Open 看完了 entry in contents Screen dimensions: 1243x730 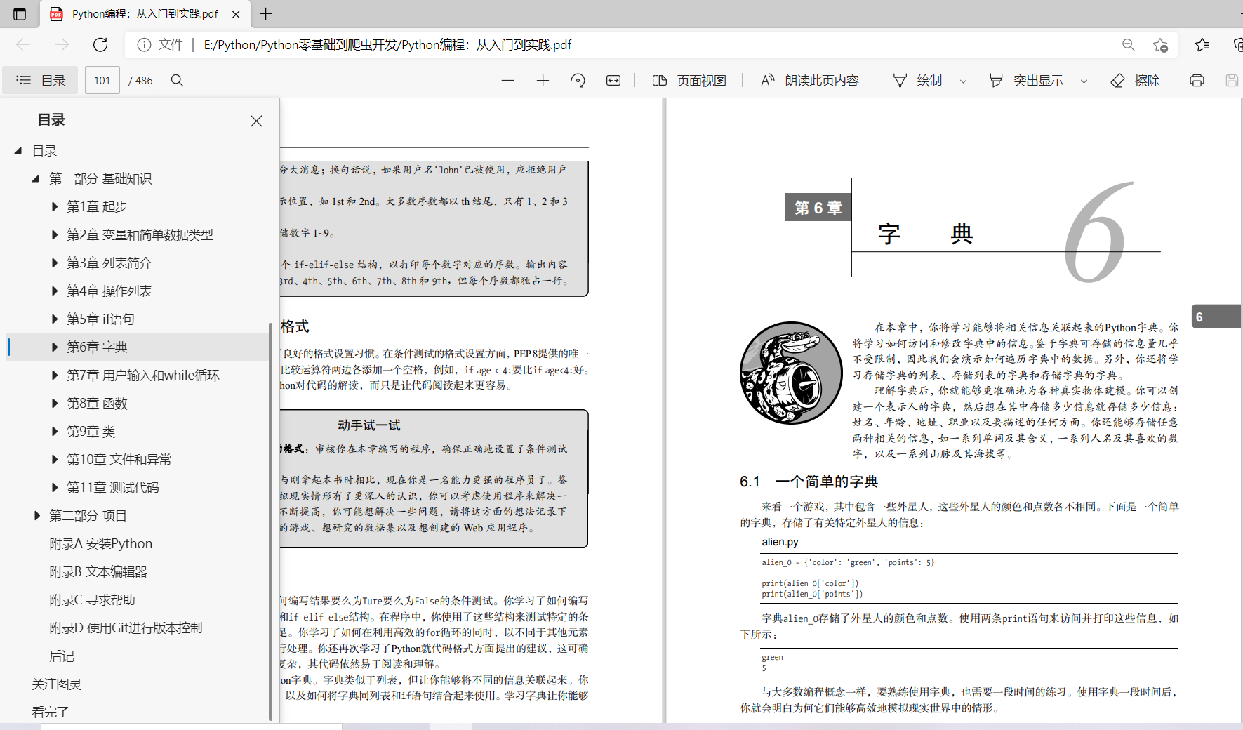click(50, 712)
